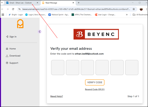
Task: Open the Mailock Sprint bookmark
Action: 59,15
